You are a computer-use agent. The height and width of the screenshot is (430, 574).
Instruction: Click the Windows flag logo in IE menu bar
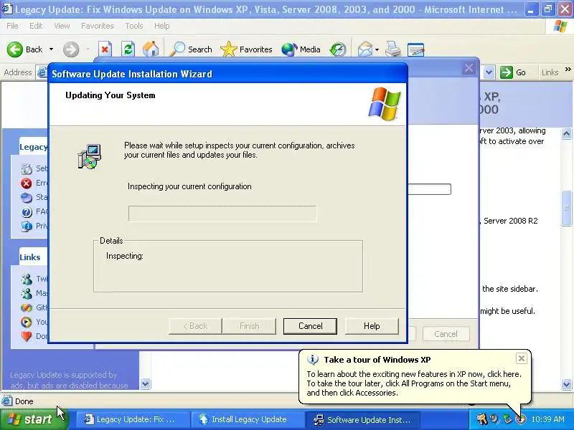pos(560,26)
